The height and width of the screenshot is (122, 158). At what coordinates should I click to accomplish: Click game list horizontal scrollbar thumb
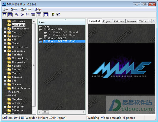45,112
